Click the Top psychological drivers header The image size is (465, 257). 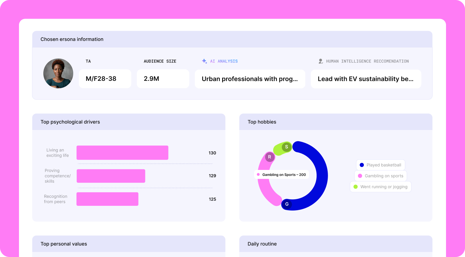[129, 122]
